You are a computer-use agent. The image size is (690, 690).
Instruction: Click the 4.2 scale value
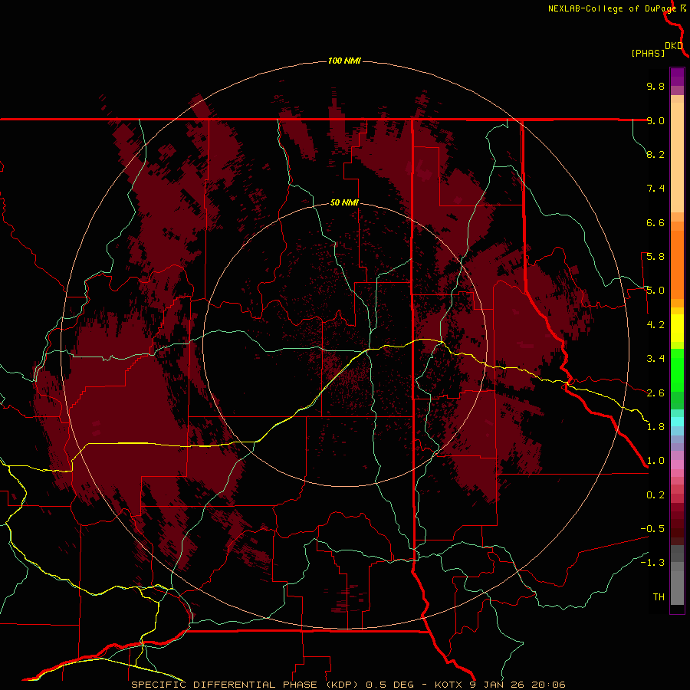pos(655,325)
